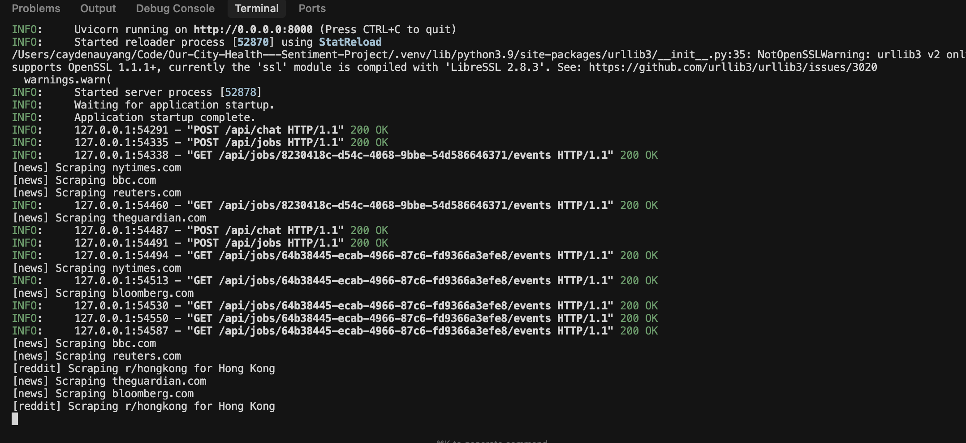Click the server process ID 52878
966x443 pixels.
(x=241, y=92)
